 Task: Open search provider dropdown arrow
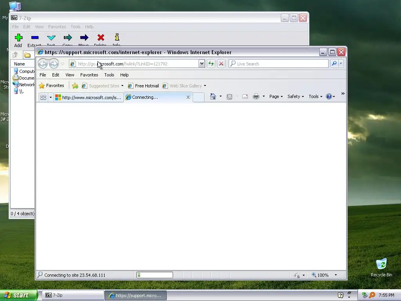click(x=341, y=63)
